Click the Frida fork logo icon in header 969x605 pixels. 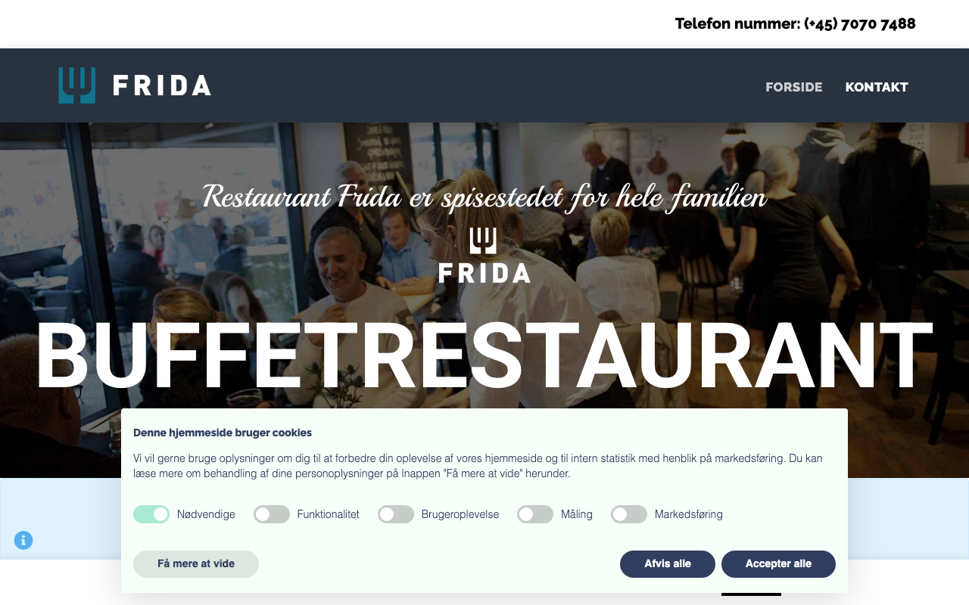coord(77,85)
